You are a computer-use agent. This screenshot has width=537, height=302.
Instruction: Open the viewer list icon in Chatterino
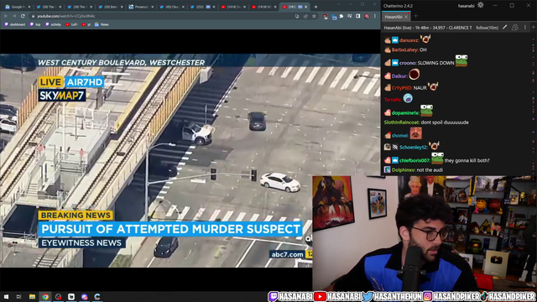(x=514, y=28)
